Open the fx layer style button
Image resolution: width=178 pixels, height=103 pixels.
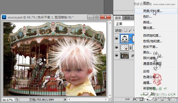pyautogui.click(x=134, y=99)
